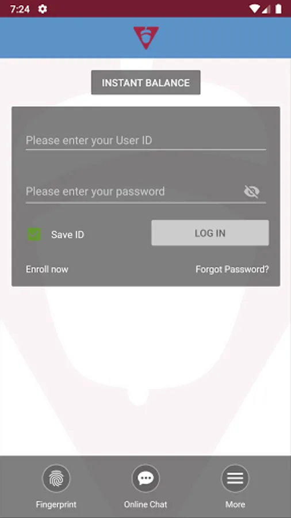Screen dimensions: 291x518
Task: Select the Online Chat label
Action: [145, 504]
